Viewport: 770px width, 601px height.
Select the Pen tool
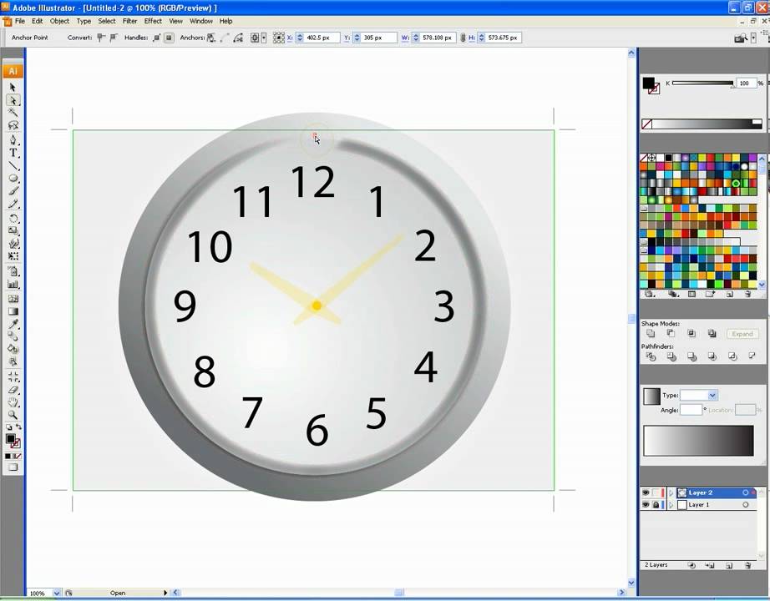point(13,140)
